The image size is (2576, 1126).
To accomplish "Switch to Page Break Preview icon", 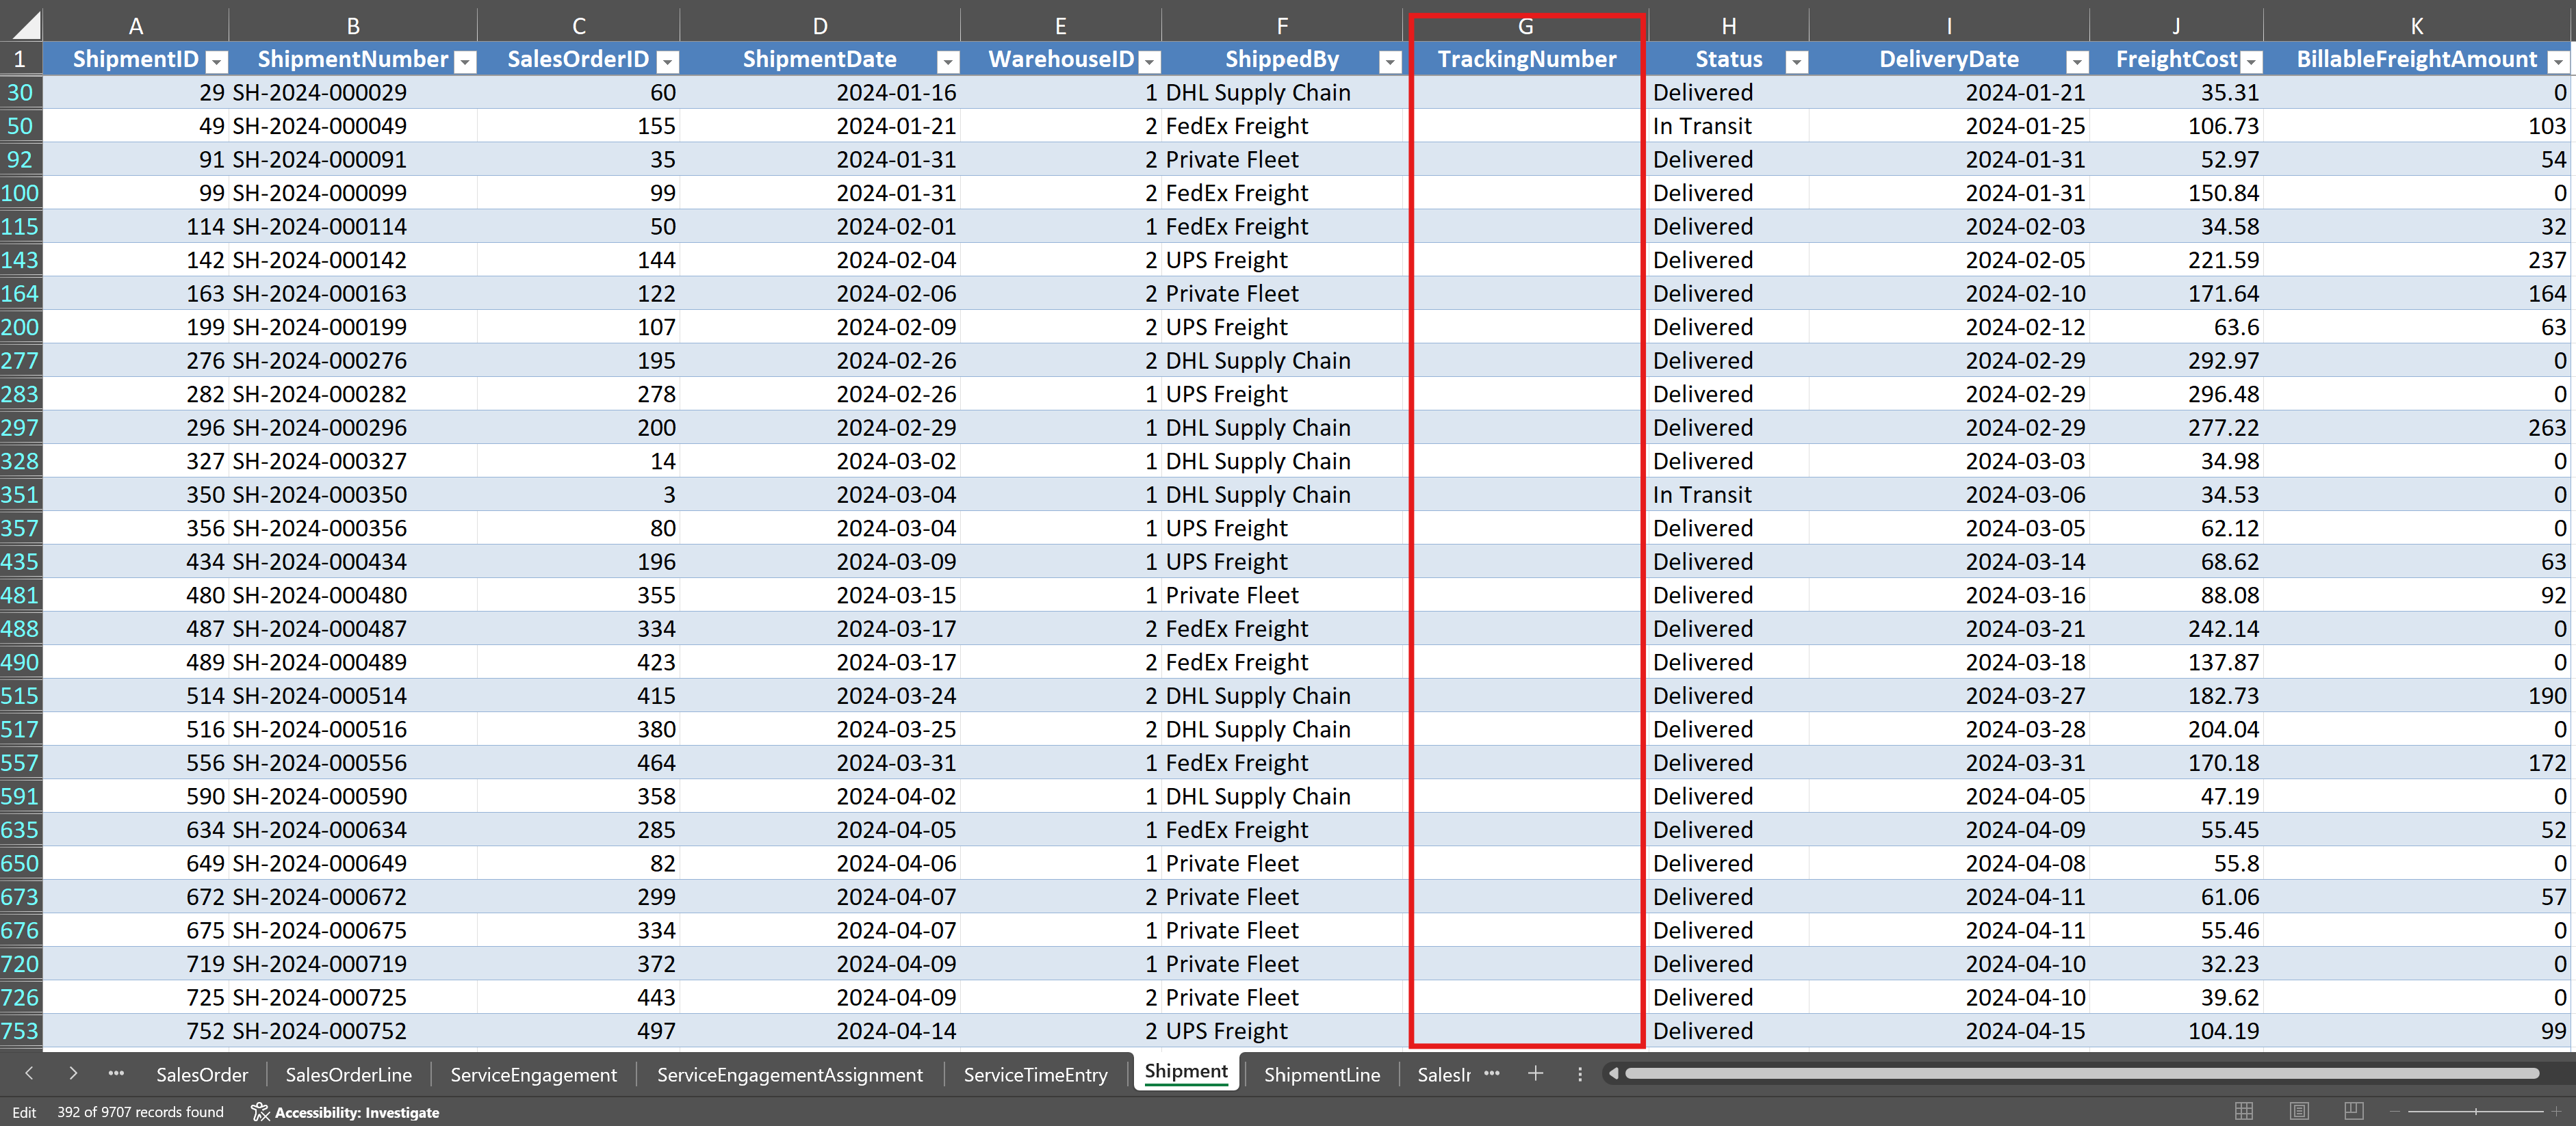I will (2354, 1111).
